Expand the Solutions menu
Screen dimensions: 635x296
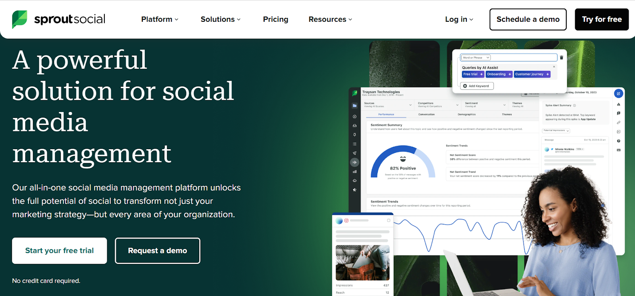(221, 19)
